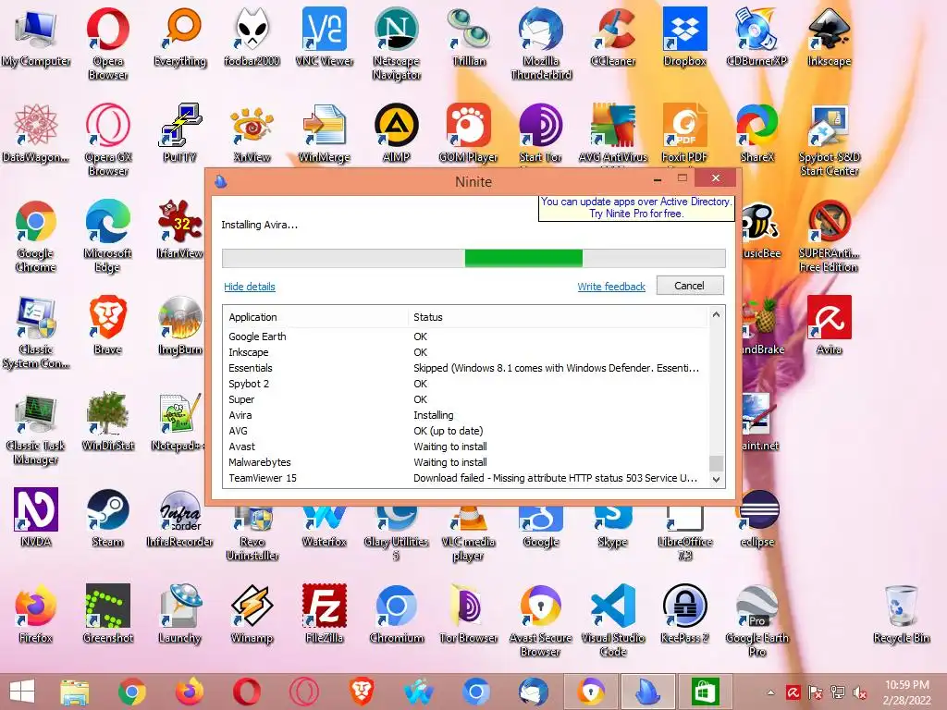Launch GOM Player from desktop

click(x=468, y=132)
